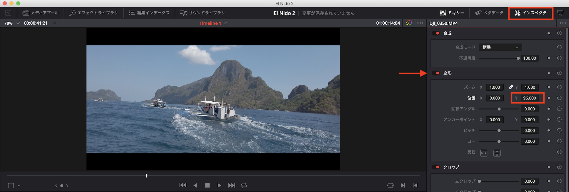Click the Position X value field
The image size is (569, 192).
495,98
